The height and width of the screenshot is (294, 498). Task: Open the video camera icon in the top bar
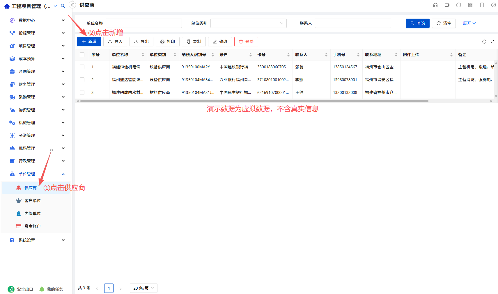(447, 5)
